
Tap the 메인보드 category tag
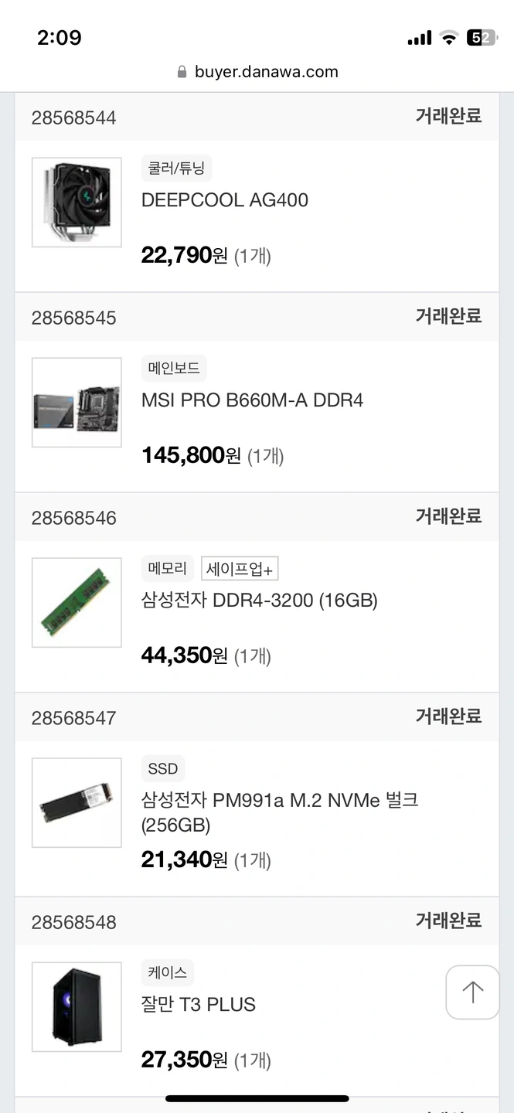click(175, 369)
